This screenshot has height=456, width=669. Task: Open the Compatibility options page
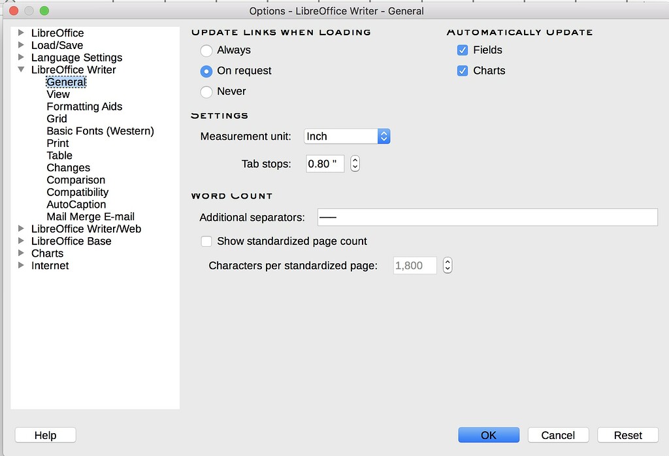point(78,192)
